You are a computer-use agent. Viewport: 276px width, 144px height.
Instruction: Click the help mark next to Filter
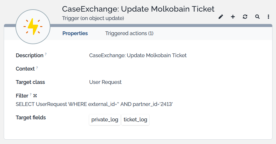coord(31,95)
